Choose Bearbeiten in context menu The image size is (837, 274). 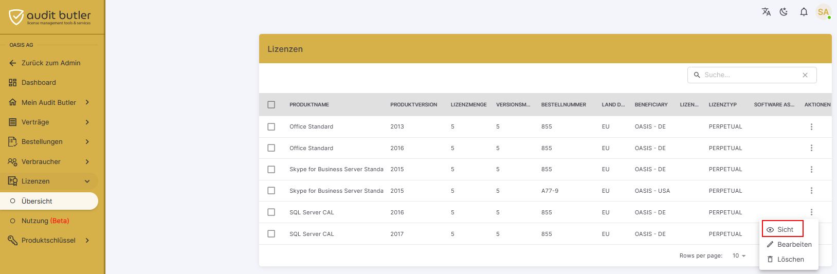point(789,245)
